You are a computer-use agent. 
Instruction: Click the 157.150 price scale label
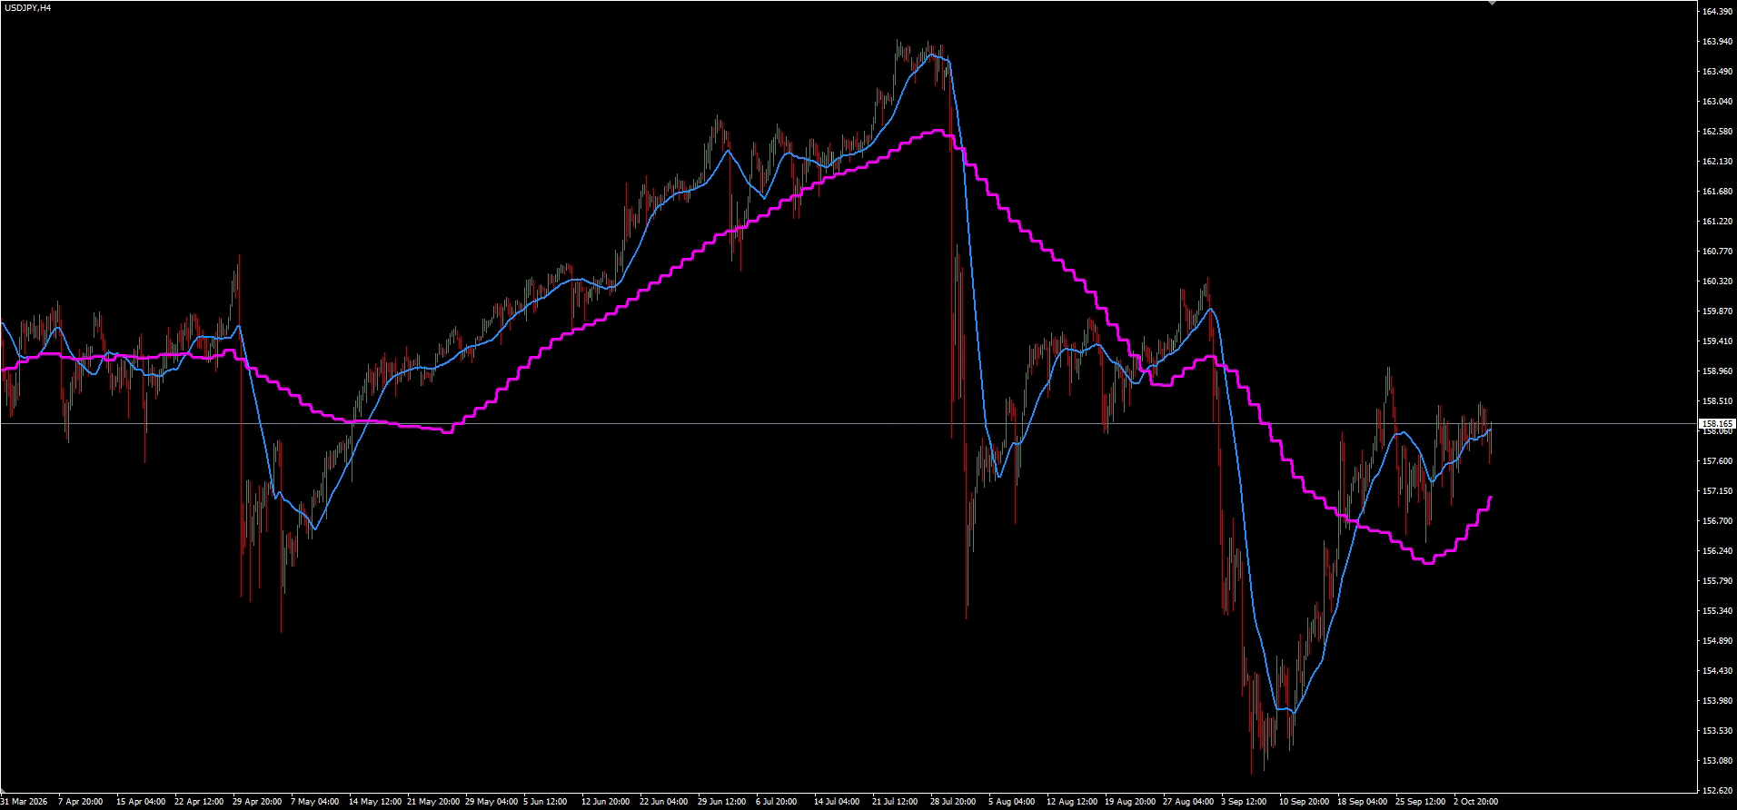pos(1716,490)
